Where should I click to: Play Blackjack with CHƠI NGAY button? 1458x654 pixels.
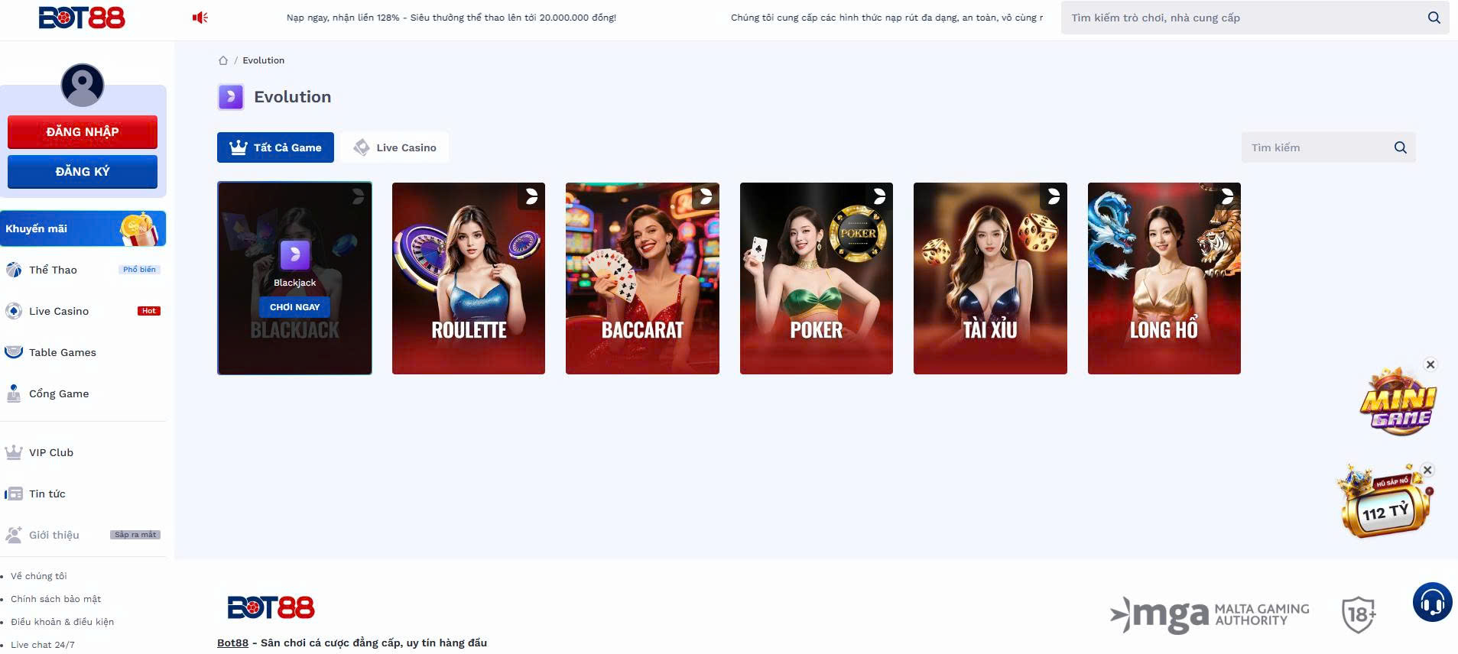pyautogui.click(x=294, y=307)
